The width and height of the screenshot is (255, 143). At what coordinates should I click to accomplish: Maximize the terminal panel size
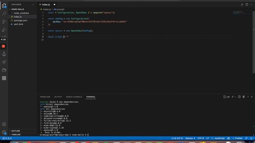[x=248, y=97]
